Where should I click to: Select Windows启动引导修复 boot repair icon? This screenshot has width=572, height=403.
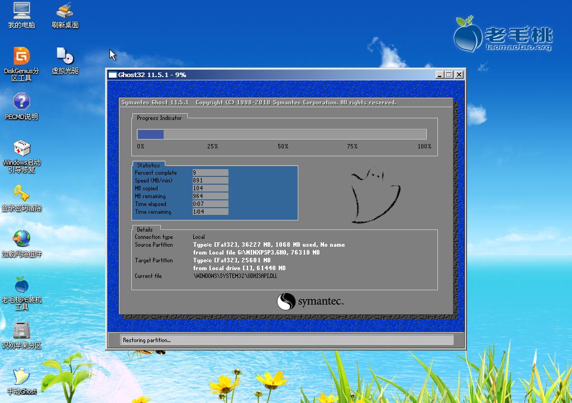(x=21, y=148)
